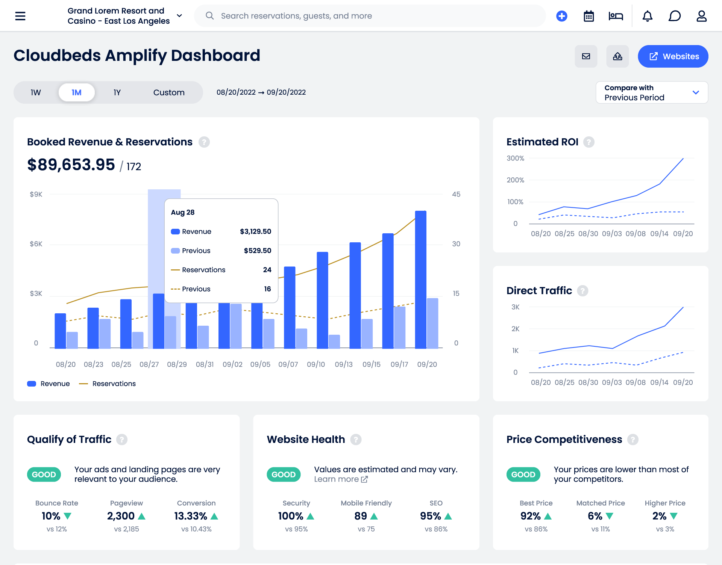Click the add new item plus icon

click(x=561, y=15)
